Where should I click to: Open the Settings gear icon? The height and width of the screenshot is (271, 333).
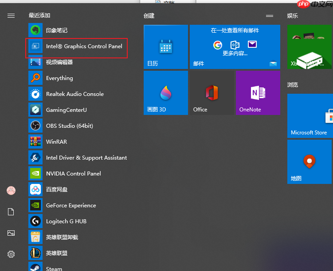[11, 254]
